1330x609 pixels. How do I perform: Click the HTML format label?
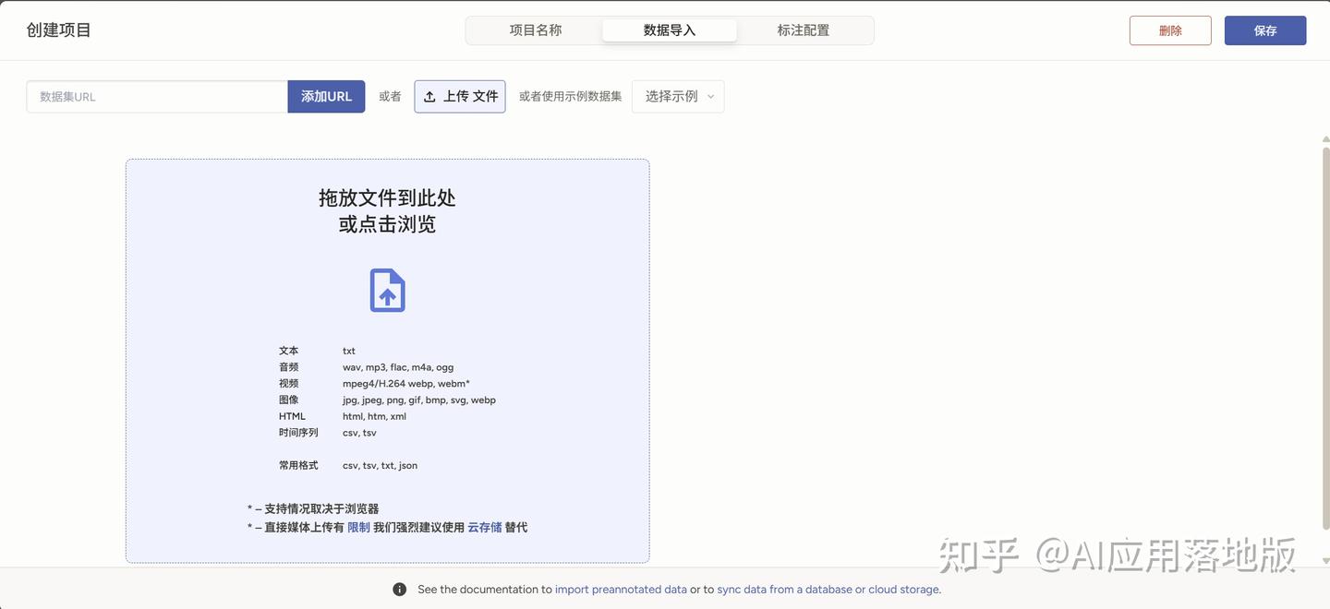tap(292, 416)
